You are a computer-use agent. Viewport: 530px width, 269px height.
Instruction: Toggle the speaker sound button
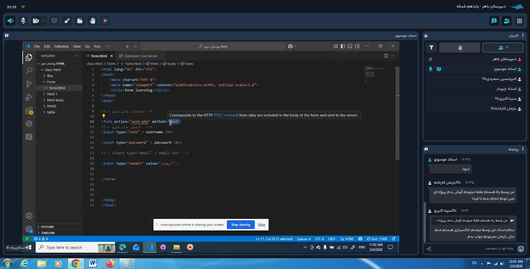(10, 21)
